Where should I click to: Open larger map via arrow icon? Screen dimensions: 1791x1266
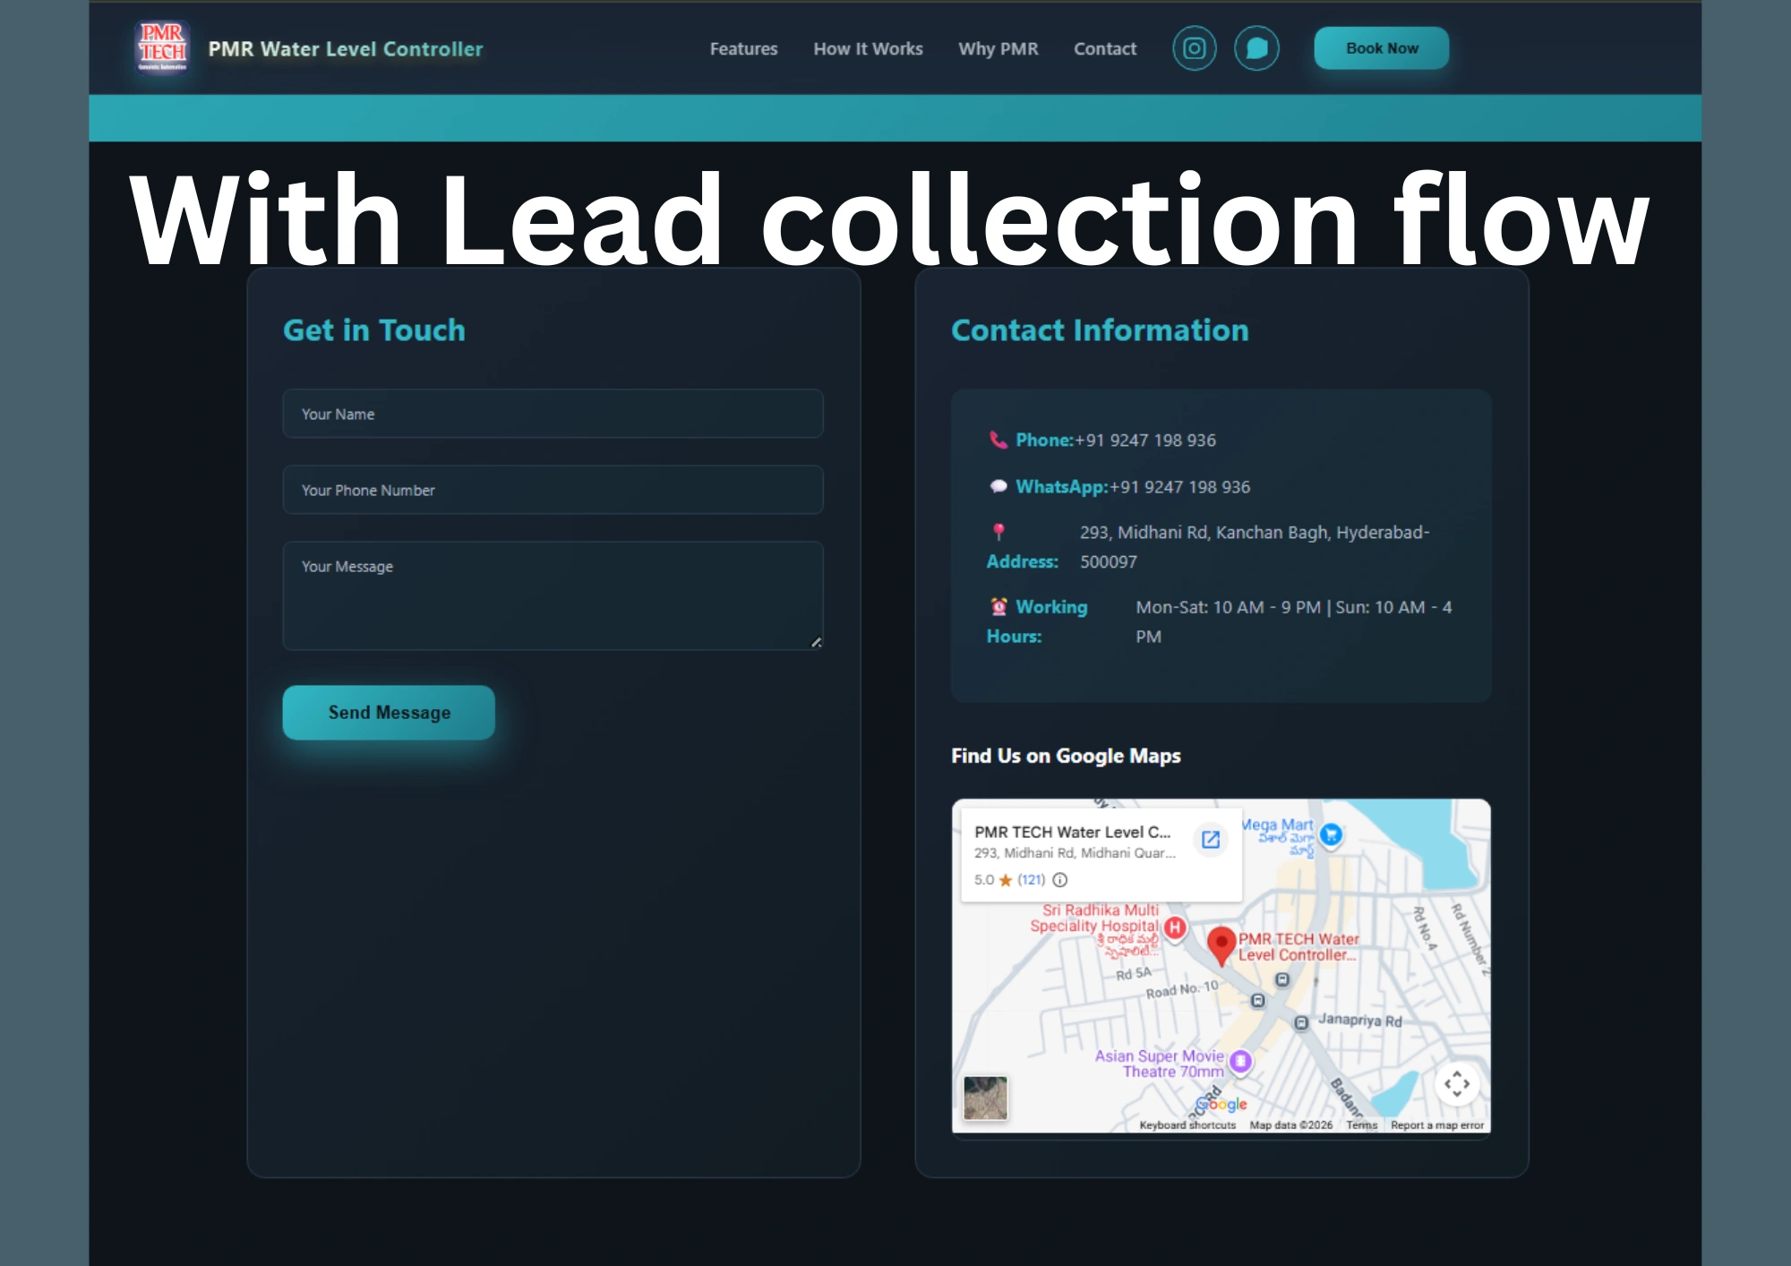click(1211, 839)
